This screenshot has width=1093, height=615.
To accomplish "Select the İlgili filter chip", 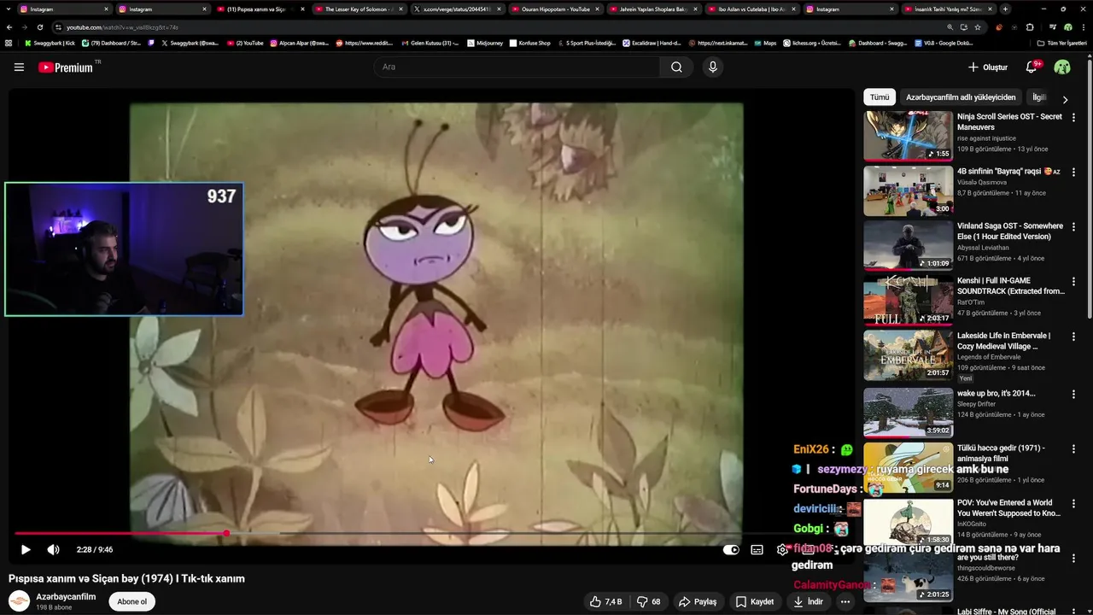I will [1039, 97].
